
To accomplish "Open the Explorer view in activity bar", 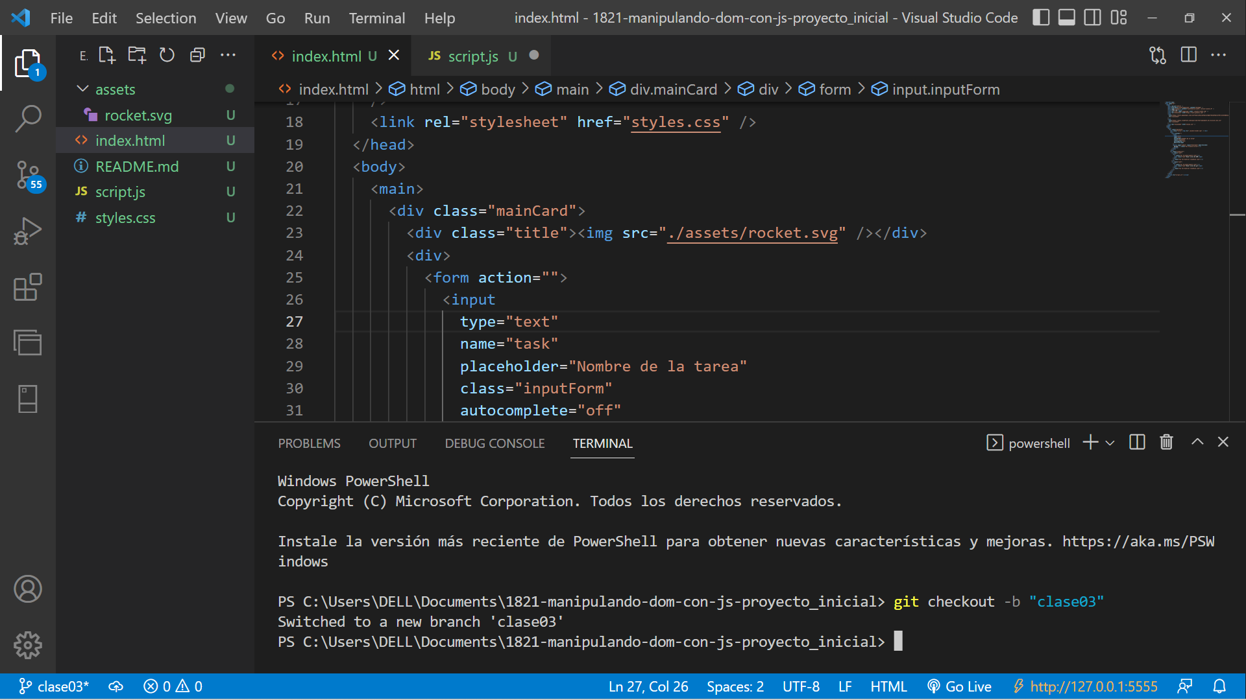I will click(x=28, y=64).
